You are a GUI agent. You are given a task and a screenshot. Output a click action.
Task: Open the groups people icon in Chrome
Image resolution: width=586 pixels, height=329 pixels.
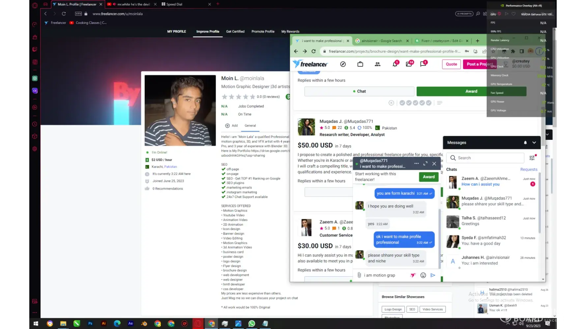pos(377,64)
